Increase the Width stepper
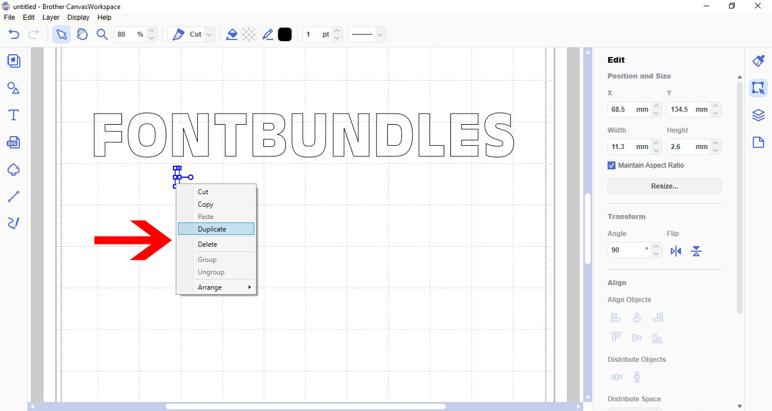 tap(656, 143)
